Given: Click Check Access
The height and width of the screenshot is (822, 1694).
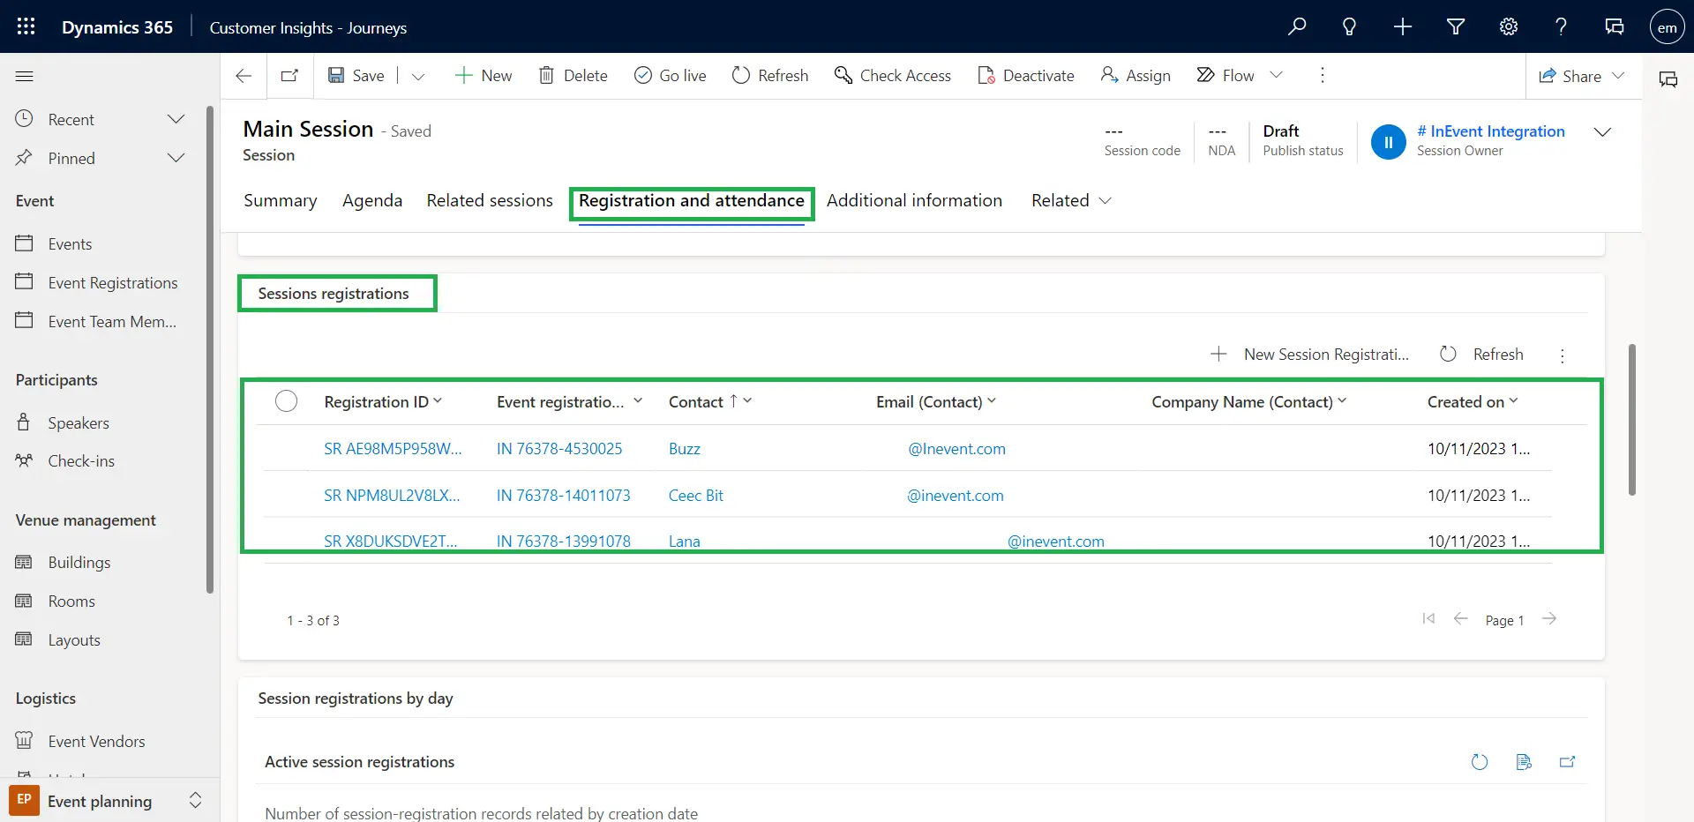Looking at the screenshot, I should click(893, 76).
